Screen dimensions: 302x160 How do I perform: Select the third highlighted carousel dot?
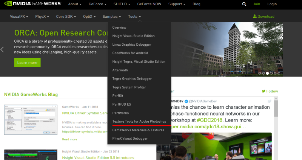click(x=267, y=73)
